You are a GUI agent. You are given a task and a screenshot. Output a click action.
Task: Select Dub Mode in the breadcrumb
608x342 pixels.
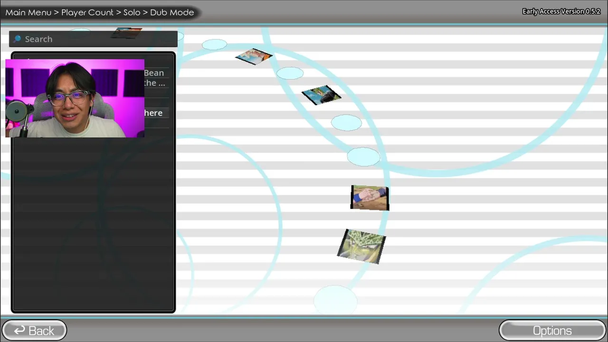pos(172,12)
